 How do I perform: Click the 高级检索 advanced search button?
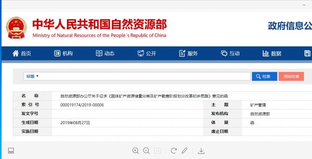pos(291,77)
